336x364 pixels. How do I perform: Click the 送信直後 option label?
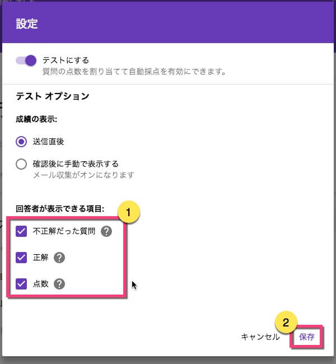point(48,141)
